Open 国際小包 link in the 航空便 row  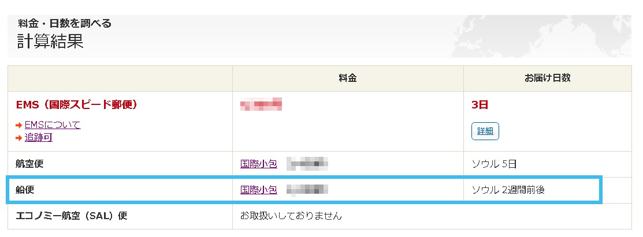258,164
